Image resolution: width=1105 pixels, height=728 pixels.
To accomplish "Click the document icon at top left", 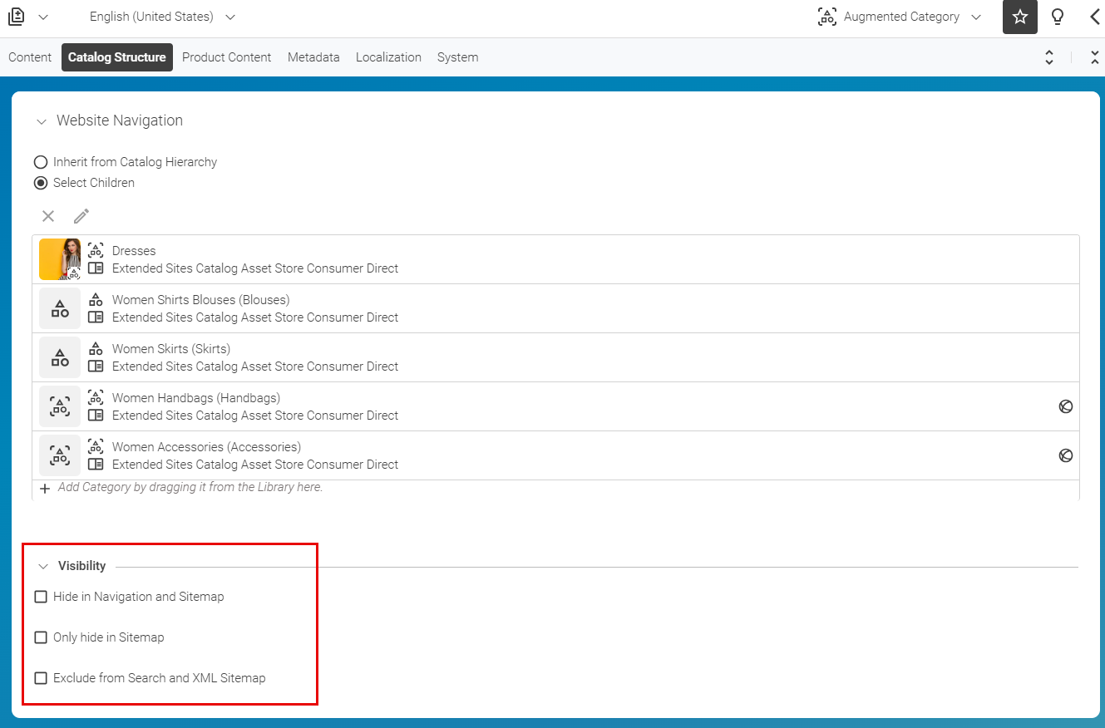I will [17, 17].
